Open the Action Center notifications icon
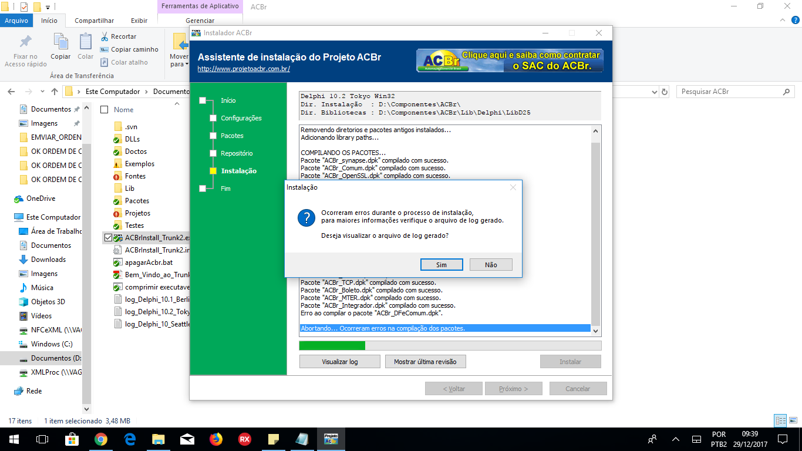Viewport: 802px width, 451px height. [x=783, y=439]
